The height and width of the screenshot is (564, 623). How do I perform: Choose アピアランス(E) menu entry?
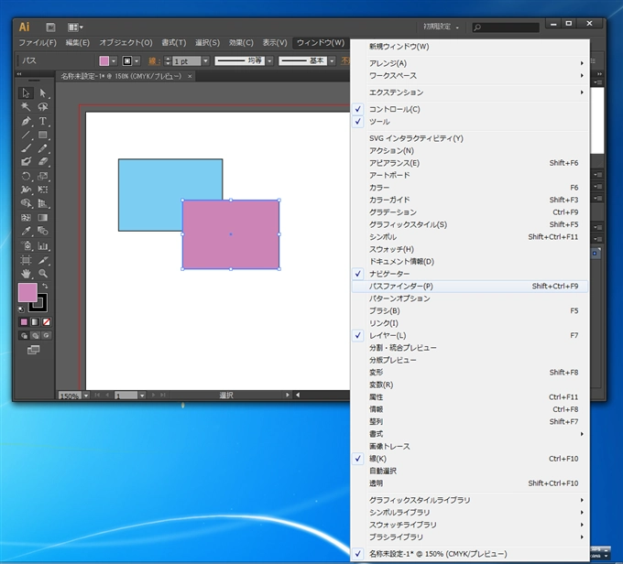pyautogui.click(x=470, y=163)
